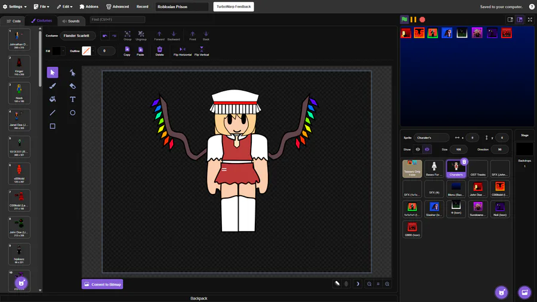This screenshot has height=302, width=537.
Task: Delete the Charater's sprite with trash icon
Action: click(464, 162)
